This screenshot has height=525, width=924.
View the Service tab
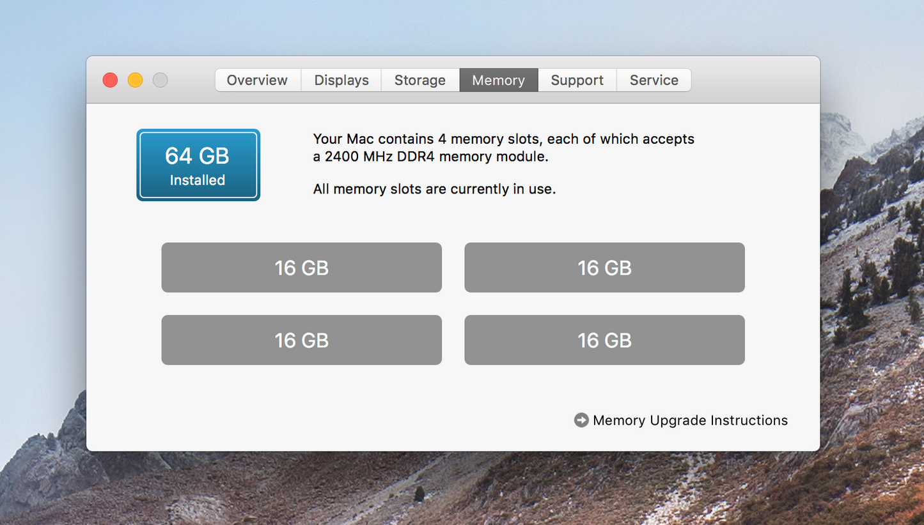(x=654, y=80)
